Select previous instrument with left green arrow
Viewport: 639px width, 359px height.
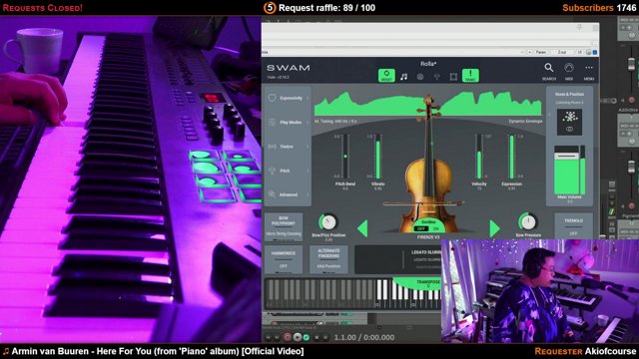pos(362,228)
